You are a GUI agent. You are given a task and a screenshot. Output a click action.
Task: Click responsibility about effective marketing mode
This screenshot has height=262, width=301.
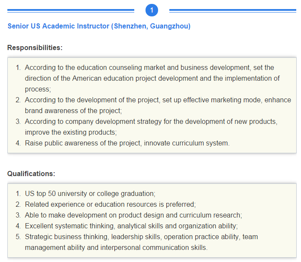pos(158,100)
